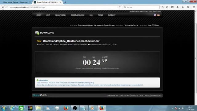Open SUPPORT in site navigation

112,15
